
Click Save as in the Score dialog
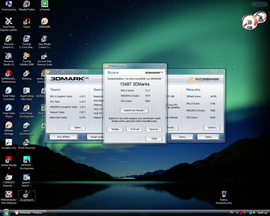coord(154,129)
